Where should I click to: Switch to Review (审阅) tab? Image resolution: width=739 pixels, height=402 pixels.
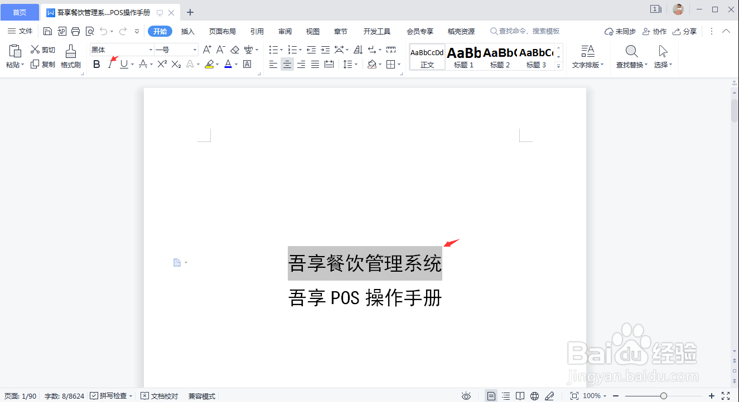click(x=285, y=31)
